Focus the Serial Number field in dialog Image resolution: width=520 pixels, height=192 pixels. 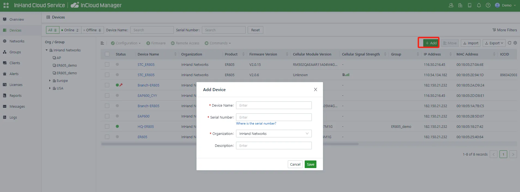(274, 117)
